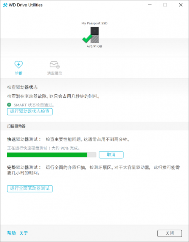
Task: Start the 运行全面驱动器测试 button
Action: (x=30, y=189)
